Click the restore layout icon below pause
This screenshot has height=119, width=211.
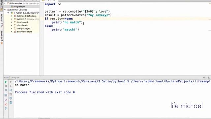coord(6,95)
